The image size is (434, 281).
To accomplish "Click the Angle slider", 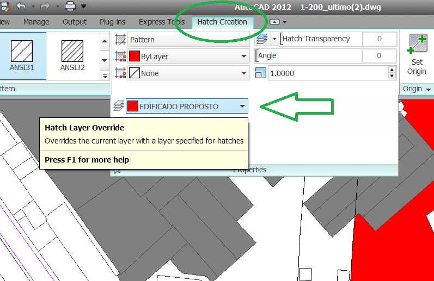I will click(x=308, y=56).
